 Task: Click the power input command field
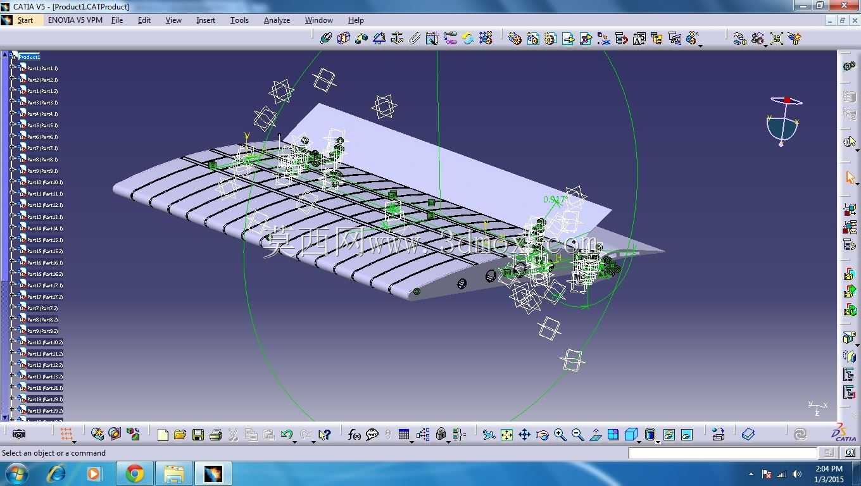723,453
